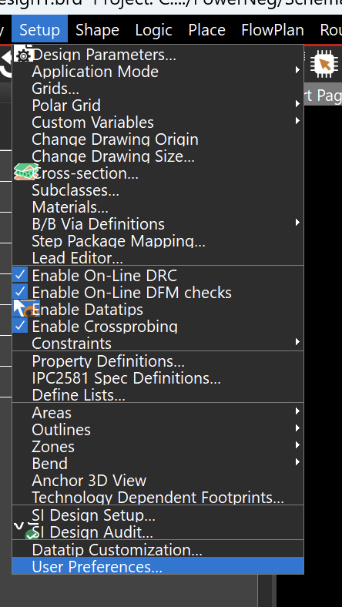
Task: Click the Enable Datatips cursor icon
Action: (26, 309)
